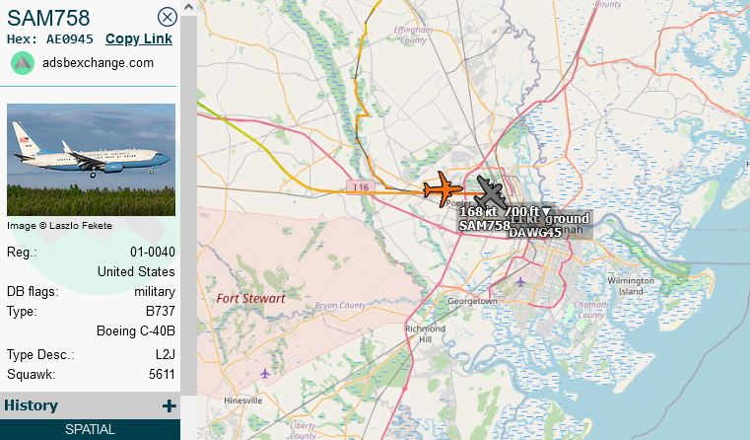Click the Copy Link hyperlink
This screenshot has height=440, width=750.
pyautogui.click(x=139, y=38)
